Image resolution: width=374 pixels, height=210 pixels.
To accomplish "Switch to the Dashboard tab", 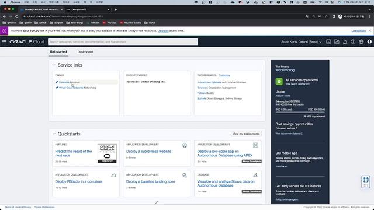I will click(85, 52).
